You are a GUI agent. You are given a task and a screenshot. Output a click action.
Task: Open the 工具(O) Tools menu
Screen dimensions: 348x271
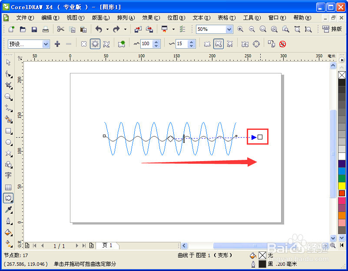252,18
